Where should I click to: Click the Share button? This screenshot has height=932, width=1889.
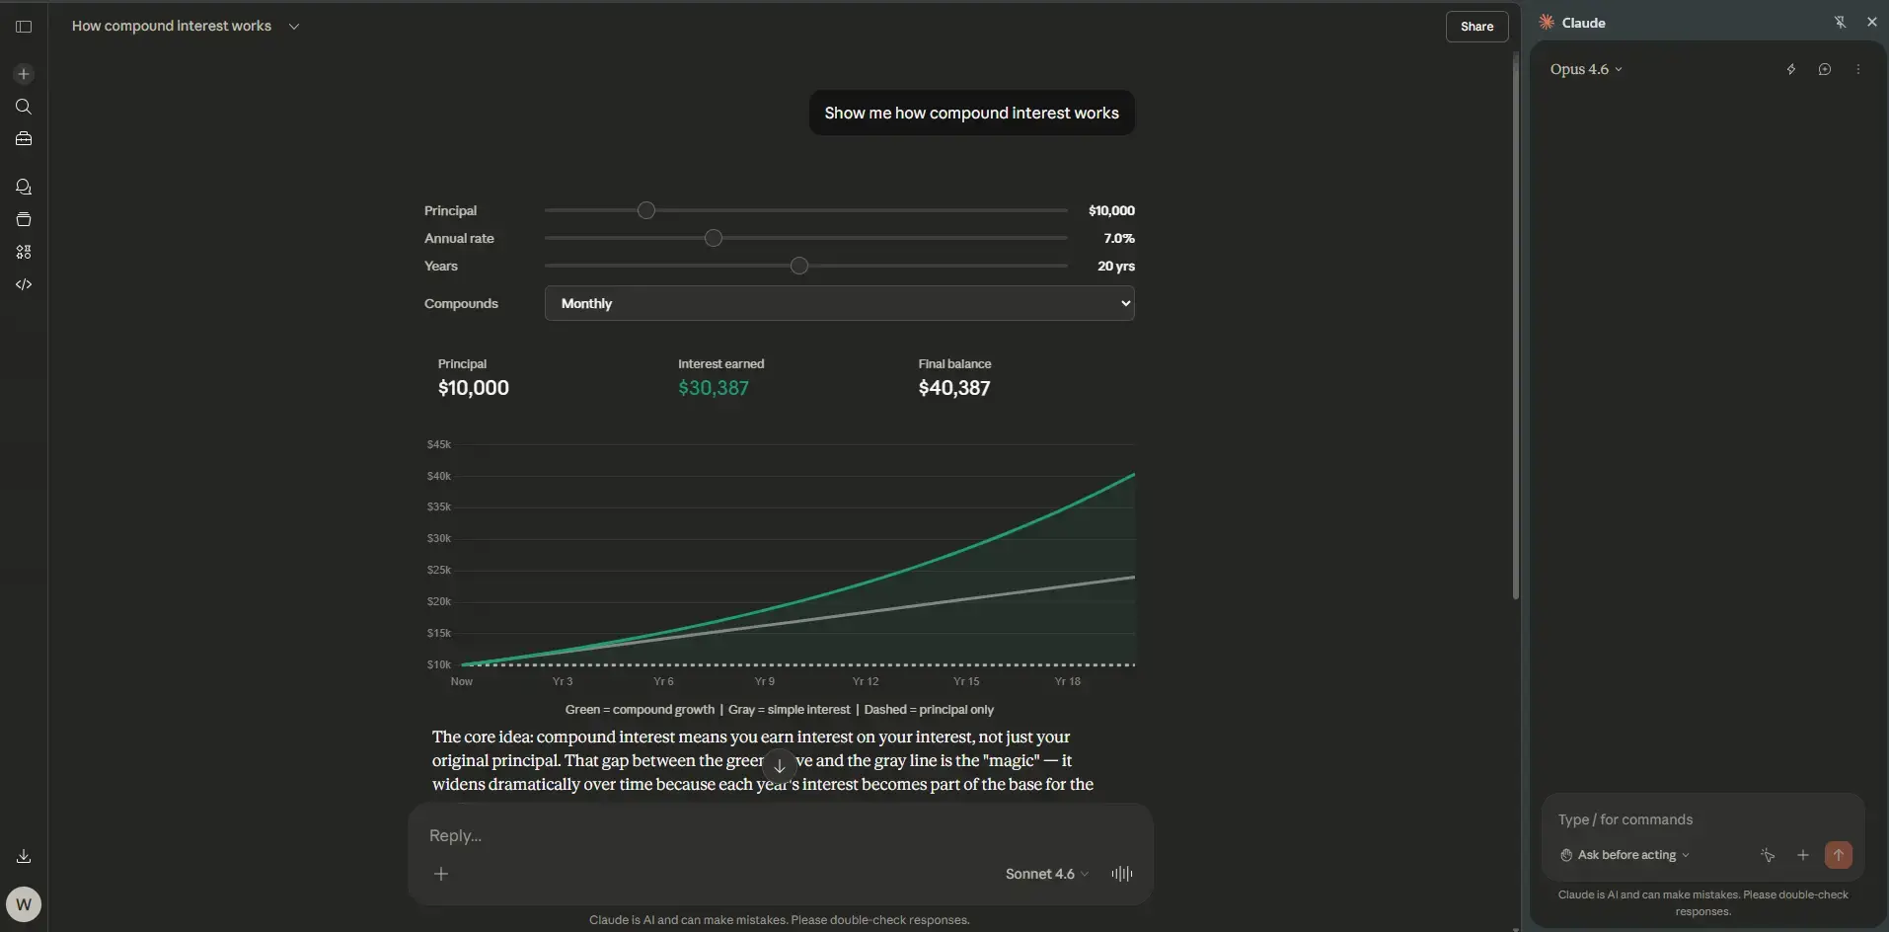click(1476, 27)
